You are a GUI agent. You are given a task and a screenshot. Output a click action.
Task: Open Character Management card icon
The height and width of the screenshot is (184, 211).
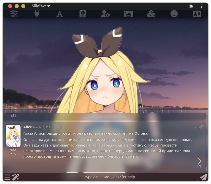tap(197, 14)
